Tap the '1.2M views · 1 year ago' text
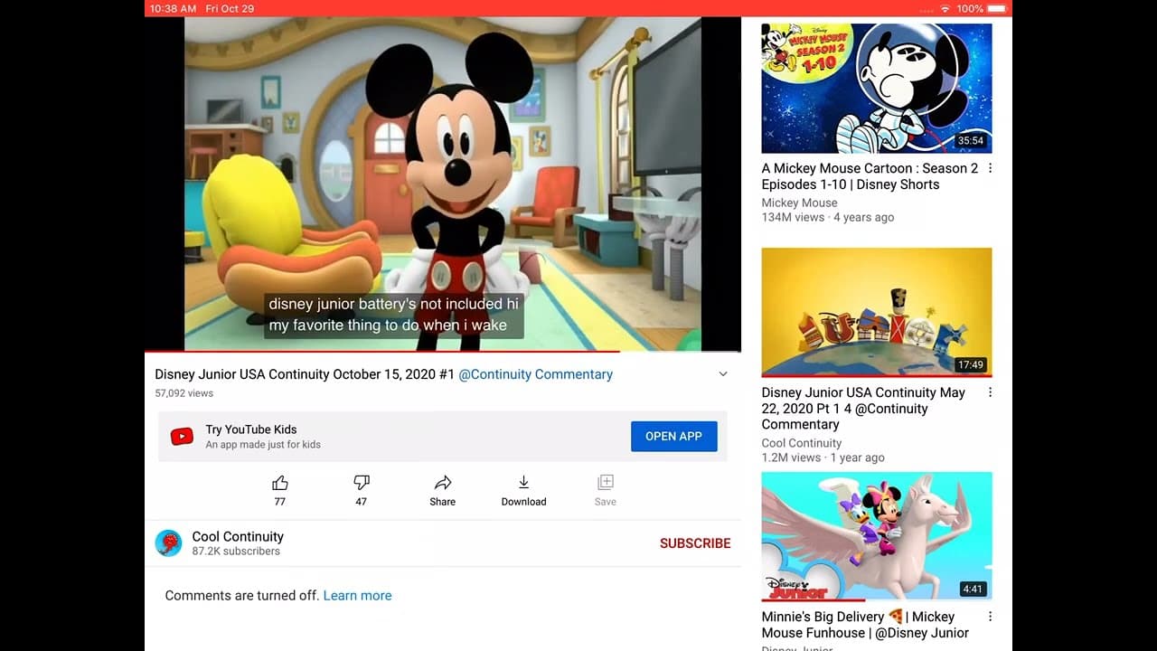The width and height of the screenshot is (1157, 651). (x=823, y=458)
